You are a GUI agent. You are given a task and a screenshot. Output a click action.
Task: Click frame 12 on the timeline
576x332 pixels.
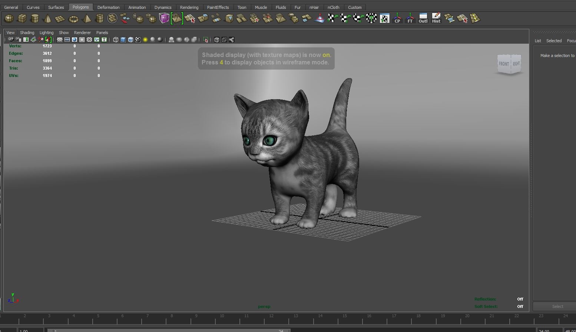pyautogui.click(x=271, y=319)
